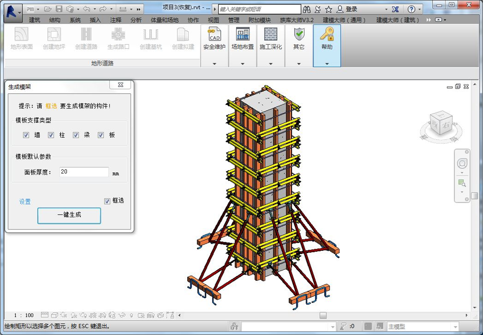Click the 面板厚度 input field
Image resolution: width=483 pixels, height=335 pixels.
coord(84,172)
